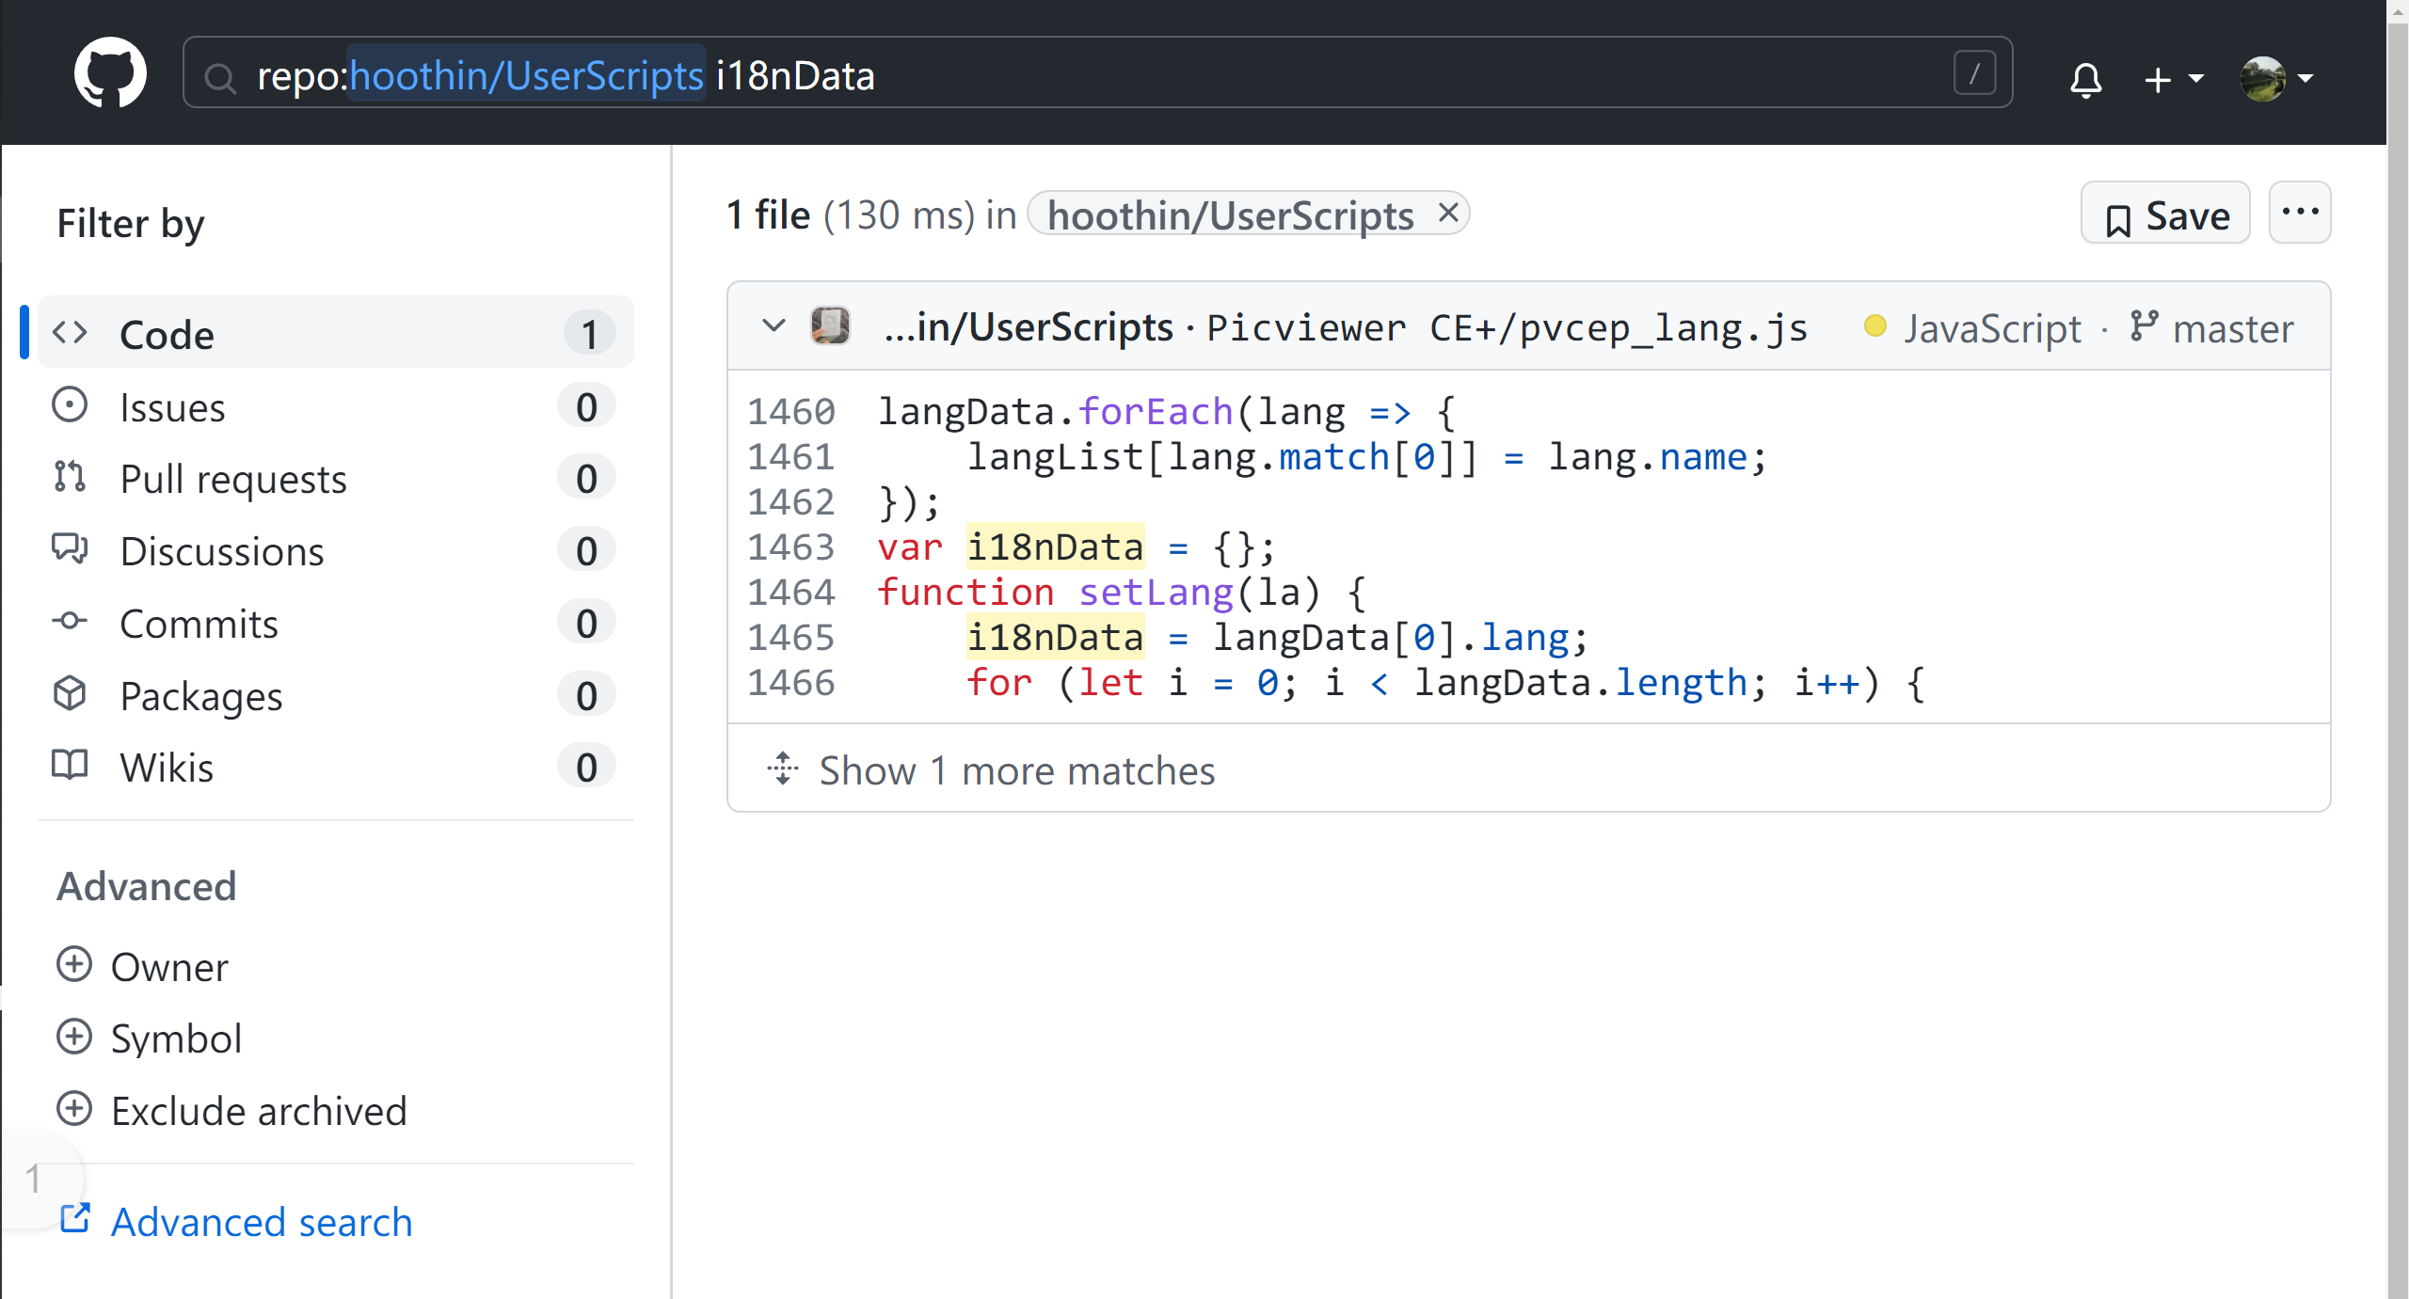Select the Issues filter
This screenshot has width=2409, height=1299.
pyautogui.click(x=172, y=406)
